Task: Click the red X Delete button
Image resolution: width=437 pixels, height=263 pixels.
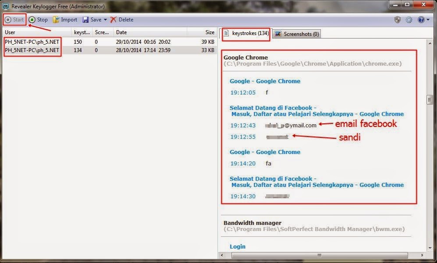Action: (x=122, y=20)
